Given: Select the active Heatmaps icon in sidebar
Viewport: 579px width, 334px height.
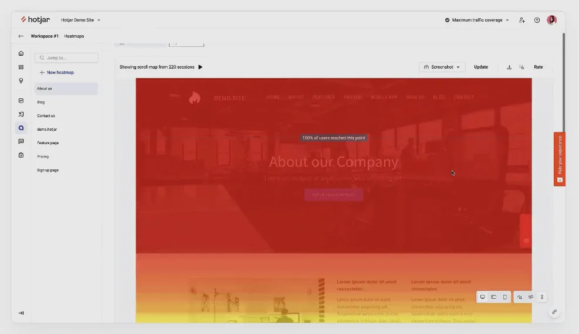Looking at the screenshot, I should tap(21, 128).
